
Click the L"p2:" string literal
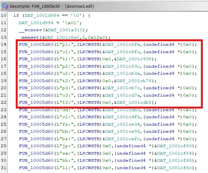point(65,66)
